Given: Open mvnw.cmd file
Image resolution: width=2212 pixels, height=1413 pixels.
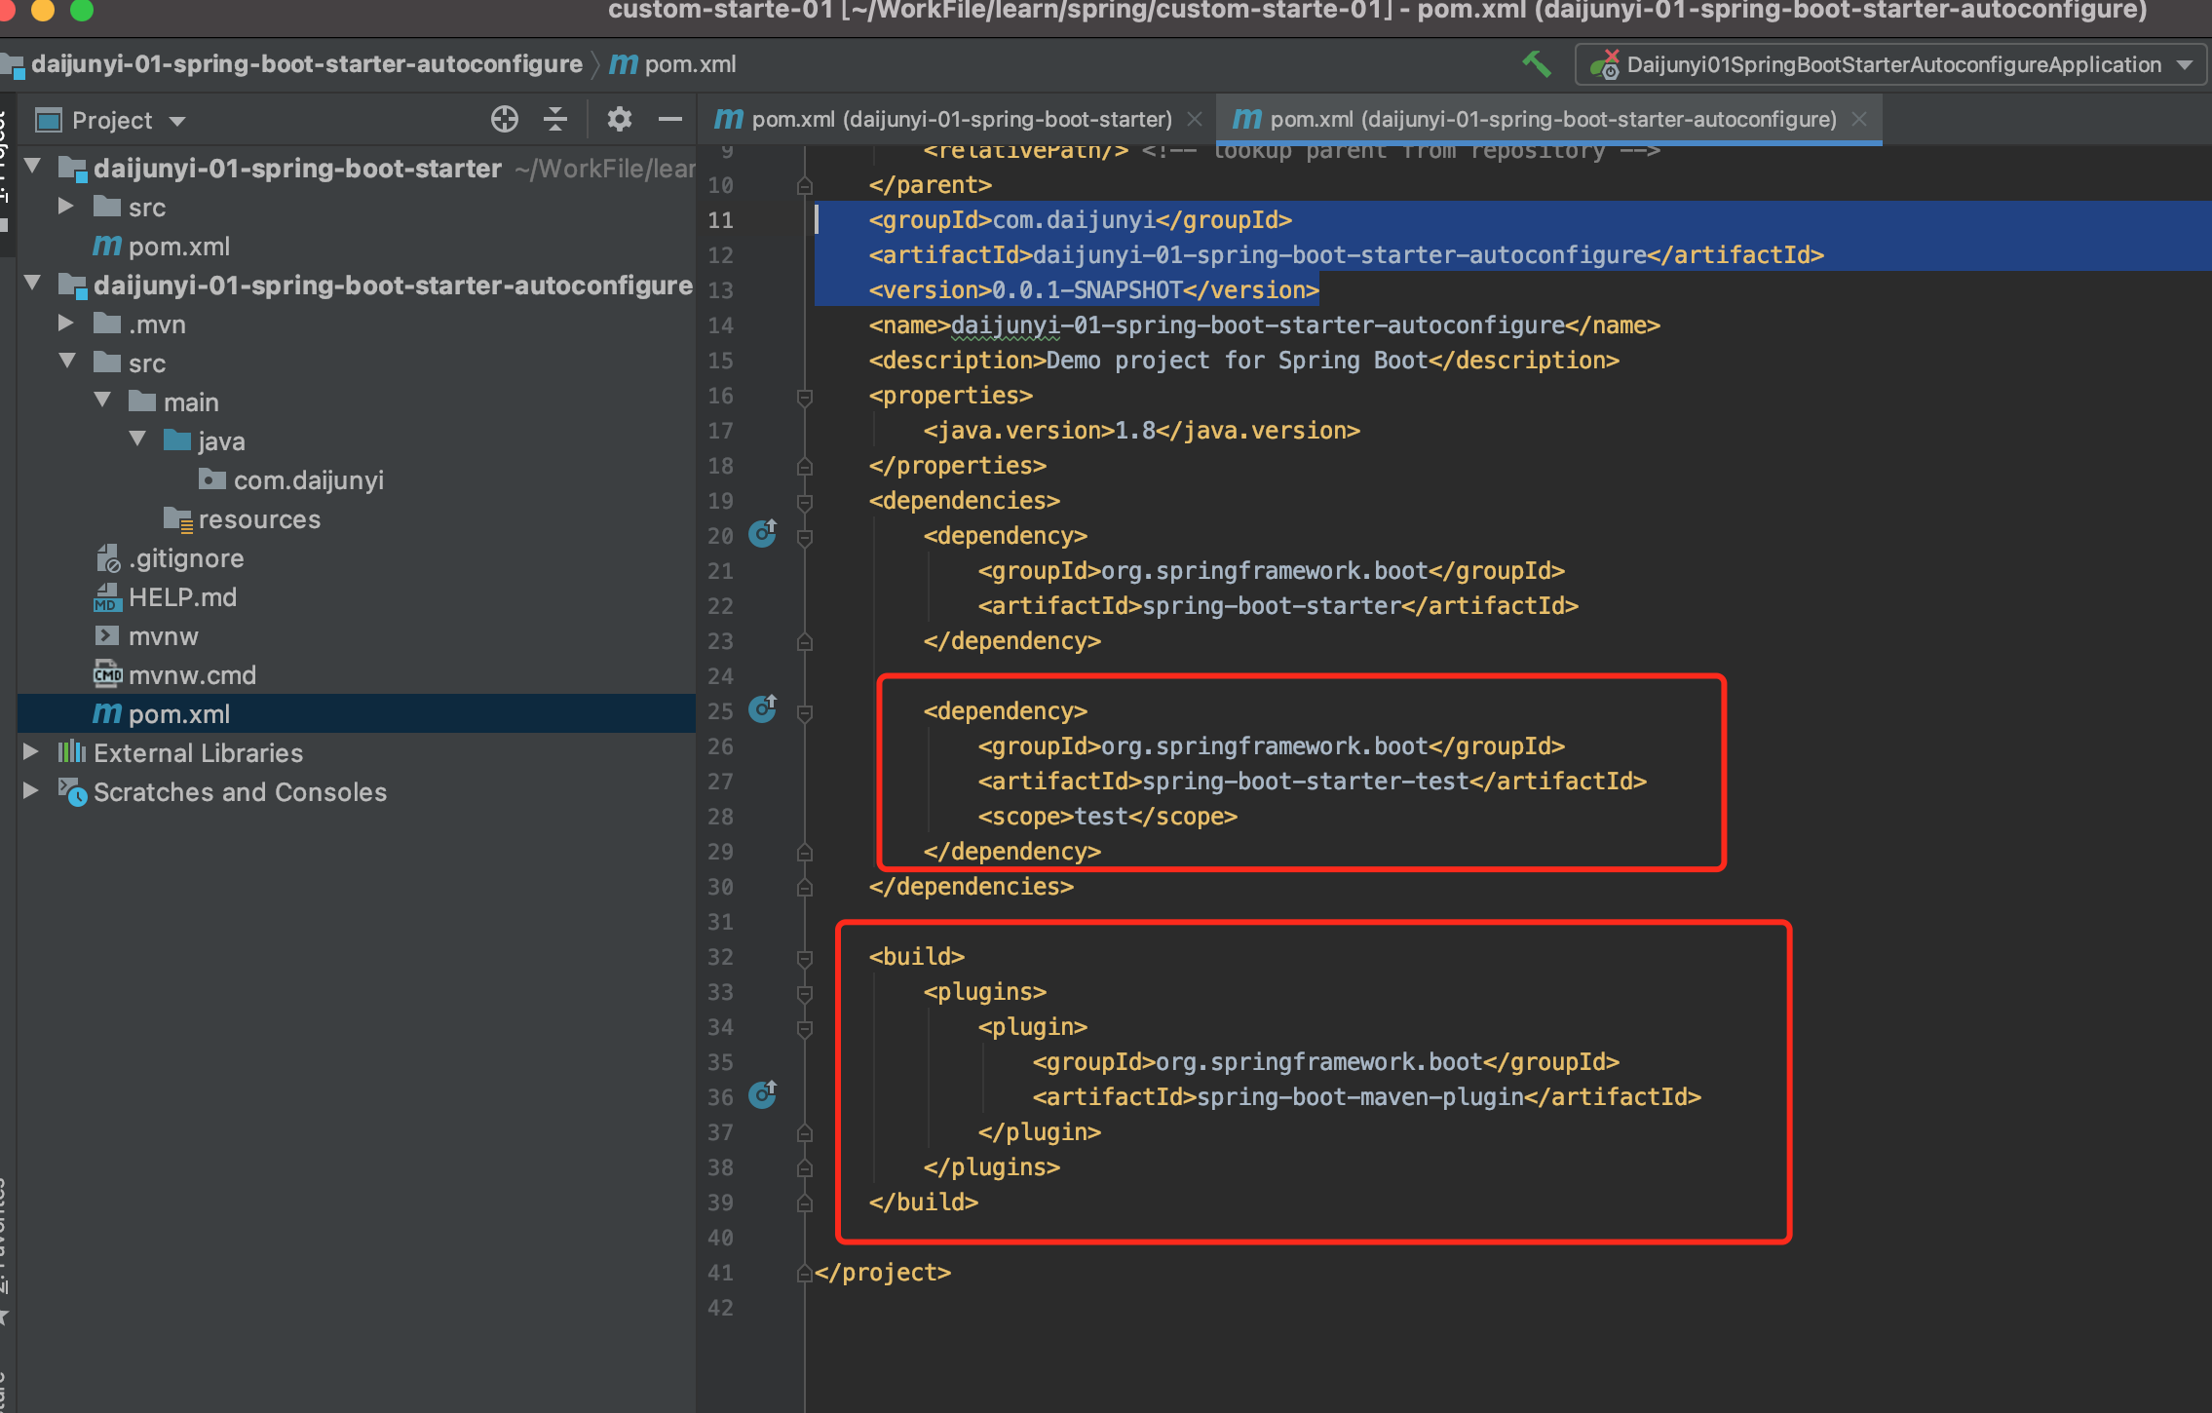Looking at the screenshot, I should point(192,675).
